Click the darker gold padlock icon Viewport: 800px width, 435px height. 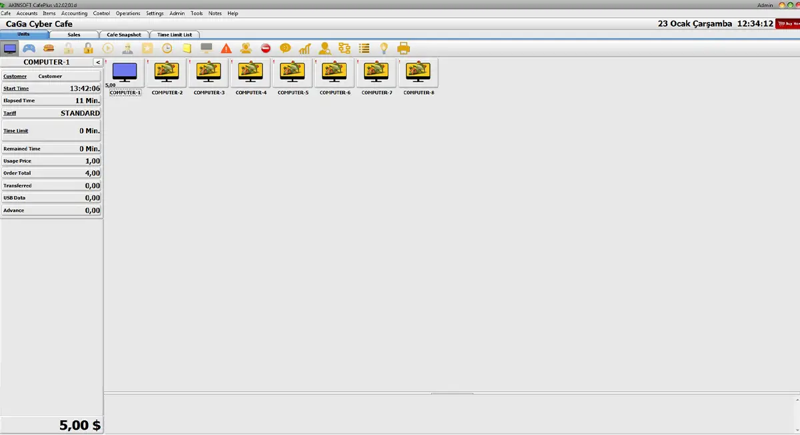click(x=88, y=48)
